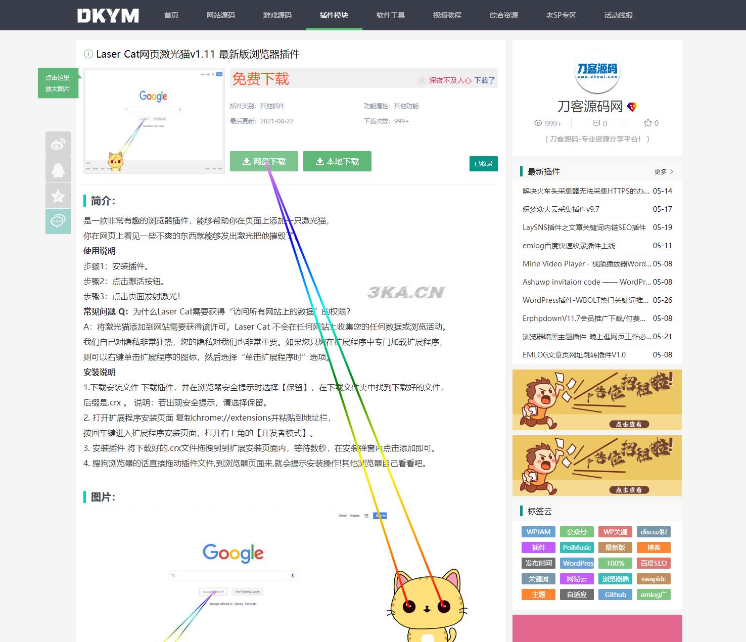Screen dimensions: 746x642
Task: Click the plugin preview thumbnail image
Action: (154, 121)
